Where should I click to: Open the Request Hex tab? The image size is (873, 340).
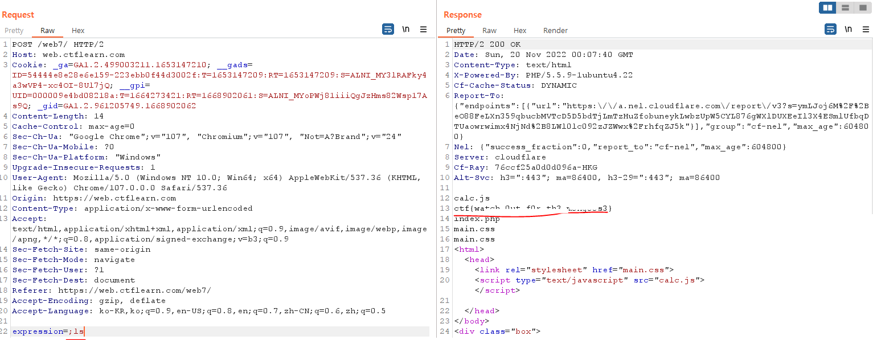pyautogui.click(x=78, y=30)
